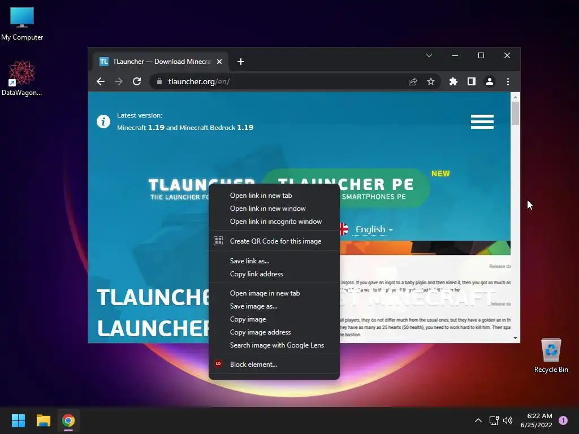579x434 pixels.
Task: Choose Save image as...
Action: click(274, 306)
